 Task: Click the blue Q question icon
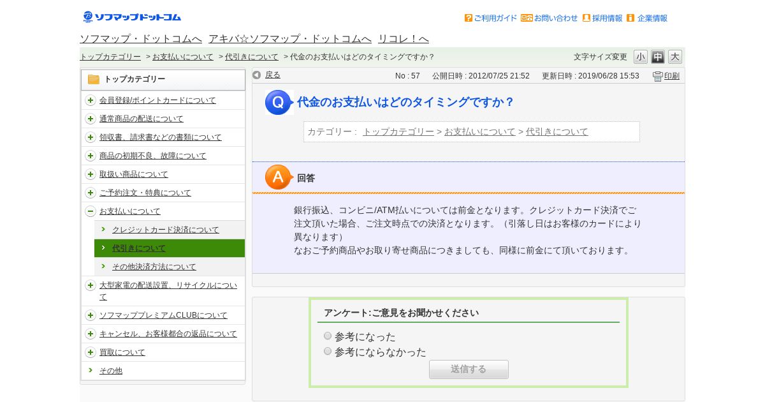(279, 102)
